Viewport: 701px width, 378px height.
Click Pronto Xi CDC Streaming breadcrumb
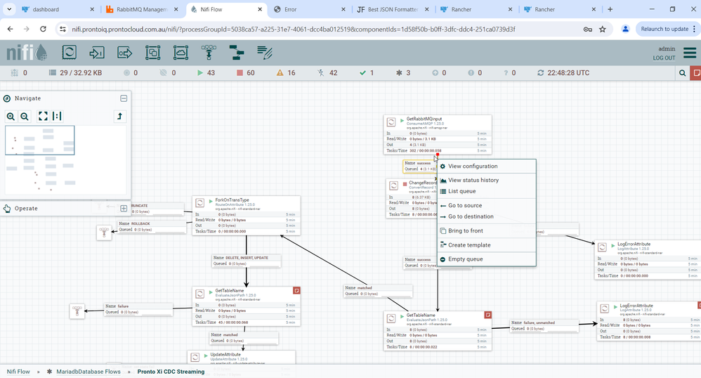(171, 372)
